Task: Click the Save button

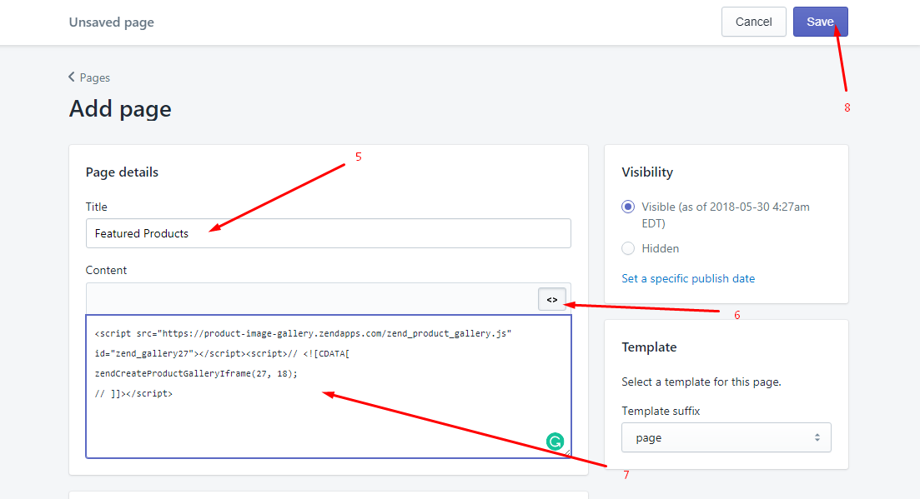Action: click(820, 22)
